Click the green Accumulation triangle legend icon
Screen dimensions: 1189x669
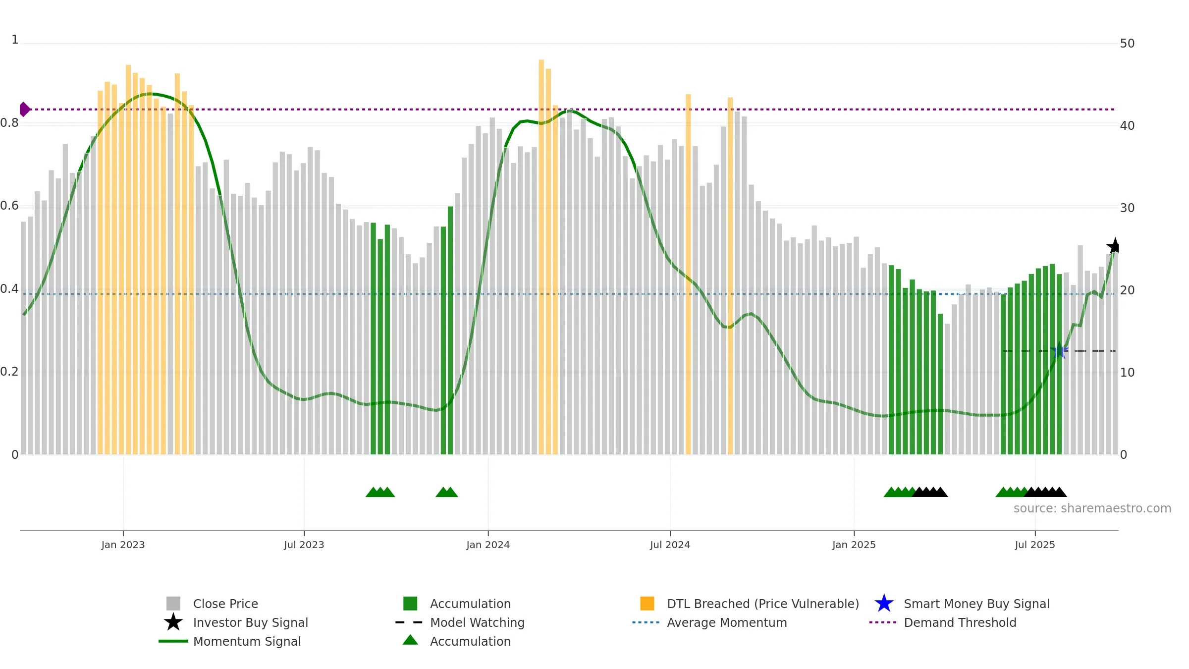click(410, 640)
